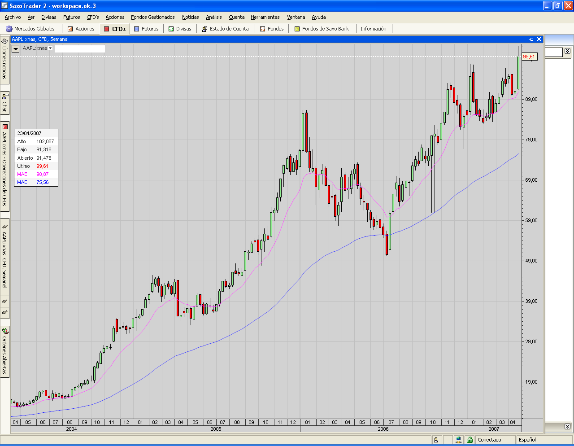Open the Ordenes Abiertas side panel
The image size is (574, 446).
pyautogui.click(x=4, y=352)
